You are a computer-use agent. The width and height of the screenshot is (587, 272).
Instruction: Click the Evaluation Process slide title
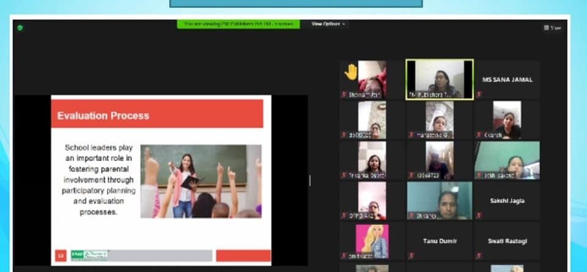click(x=103, y=116)
